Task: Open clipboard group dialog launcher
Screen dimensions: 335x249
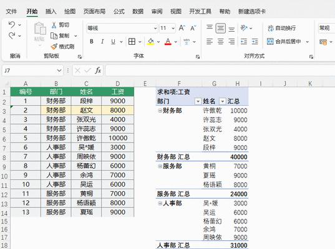Action: coord(80,57)
